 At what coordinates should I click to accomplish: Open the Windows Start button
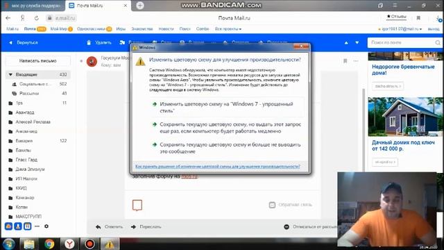pyautogui.click(x=8, y=244)
